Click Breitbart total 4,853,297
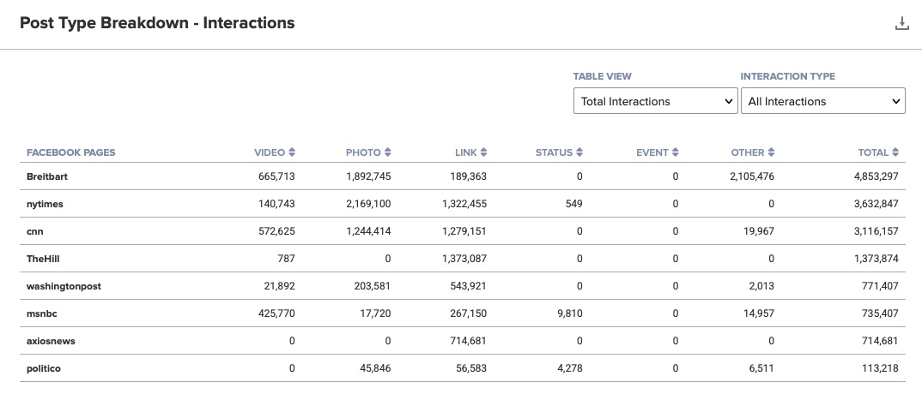 [x=877, y=176]
